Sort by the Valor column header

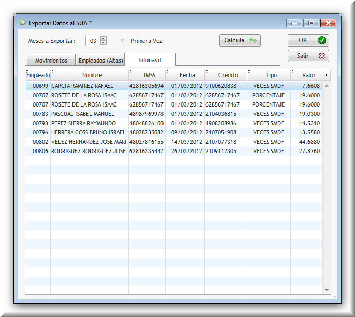tap(306, 75)
